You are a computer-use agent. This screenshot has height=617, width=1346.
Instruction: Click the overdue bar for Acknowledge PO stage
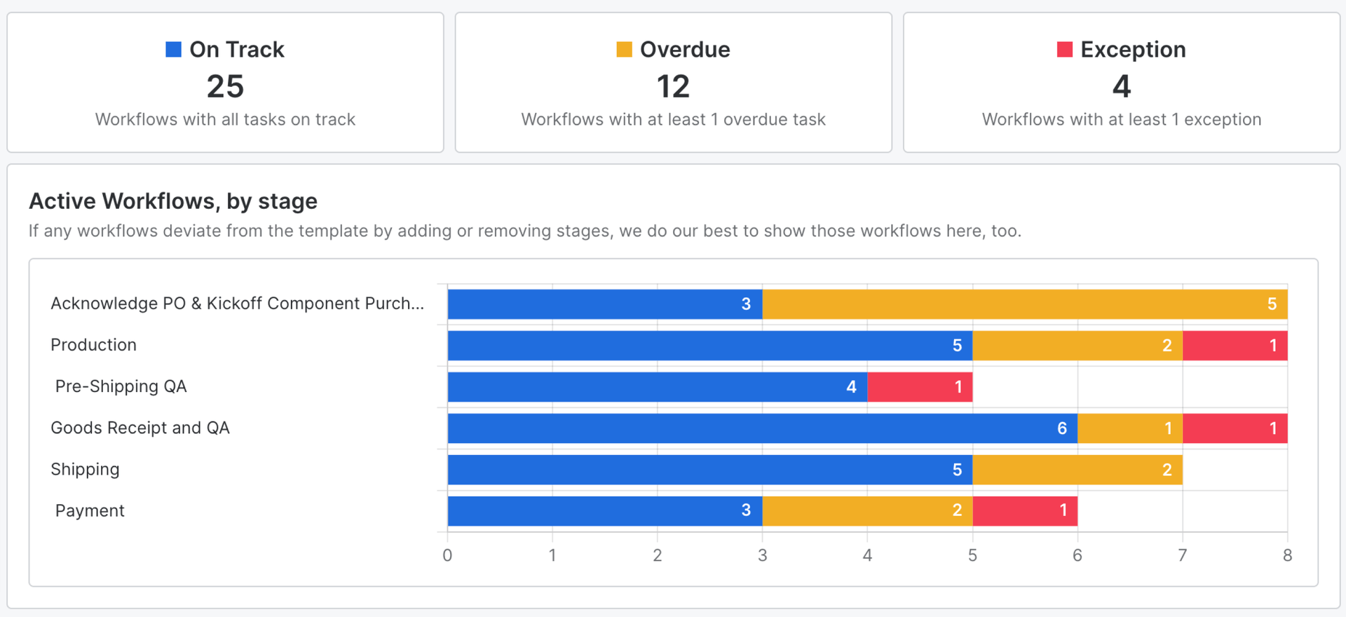pyautogui.click(x=1024, y=304)
